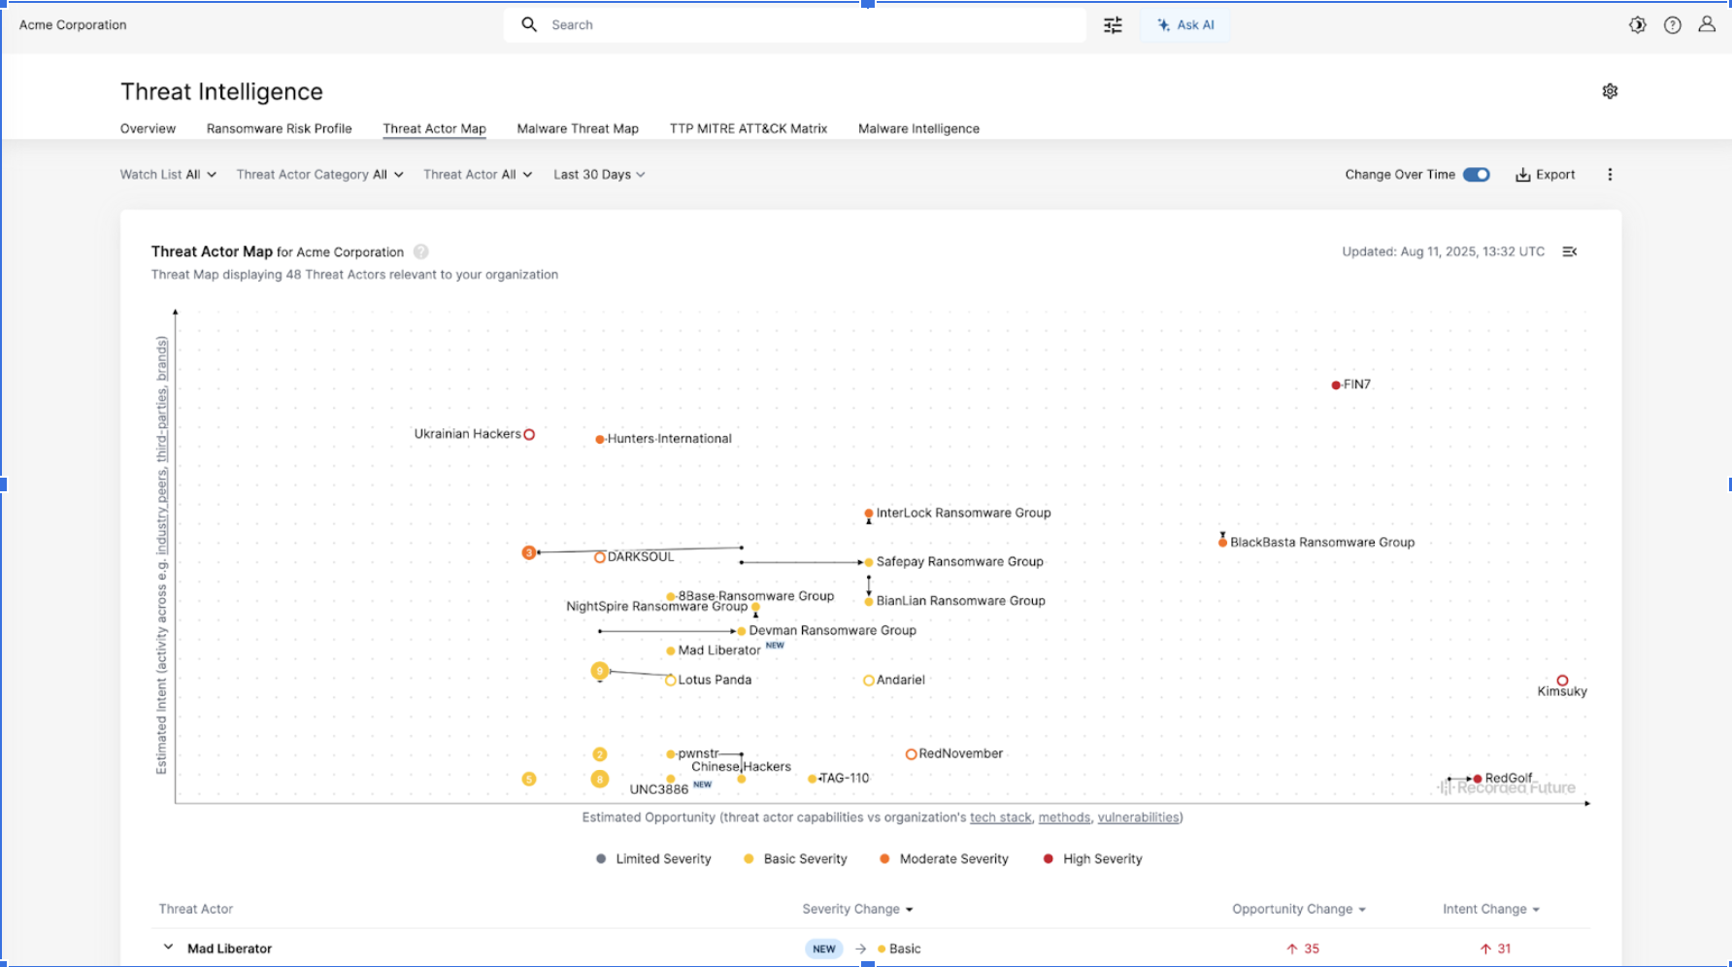Expand the Mad Liberator row
Image resolution: width=1732 pixels, height=967 pixels.
(168, 948)
